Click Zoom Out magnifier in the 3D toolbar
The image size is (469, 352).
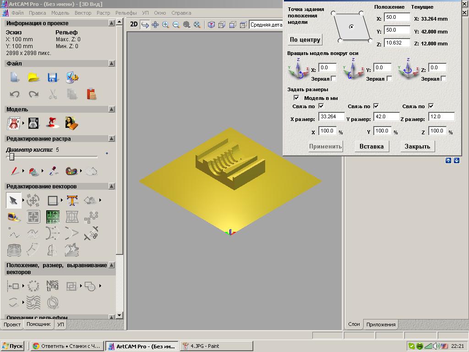click(x=176, y=25)
